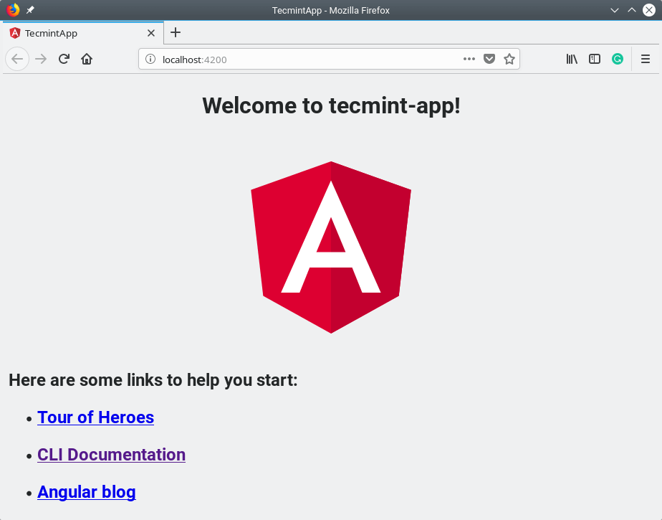Screen dimensions: 662x520
Task: Click the red Angular shield logo
Action: [x=330, y=247]
